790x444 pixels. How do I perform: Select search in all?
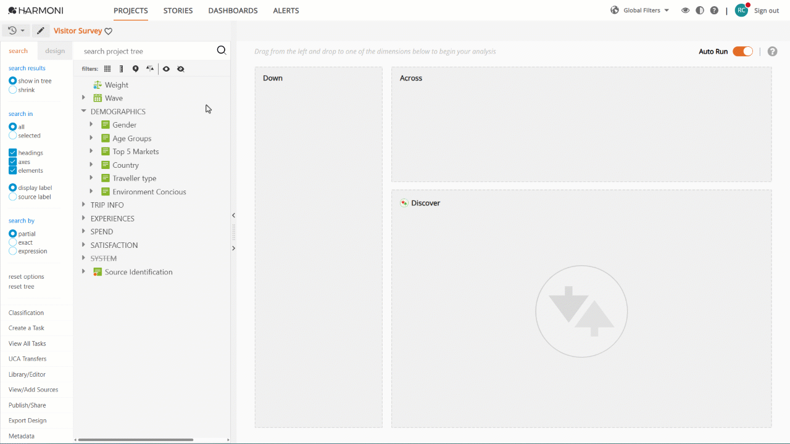[12, 126]
